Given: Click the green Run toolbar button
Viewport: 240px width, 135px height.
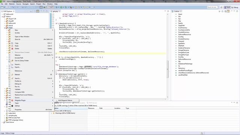Looking at the screenshot, I should tap(61, 7).
